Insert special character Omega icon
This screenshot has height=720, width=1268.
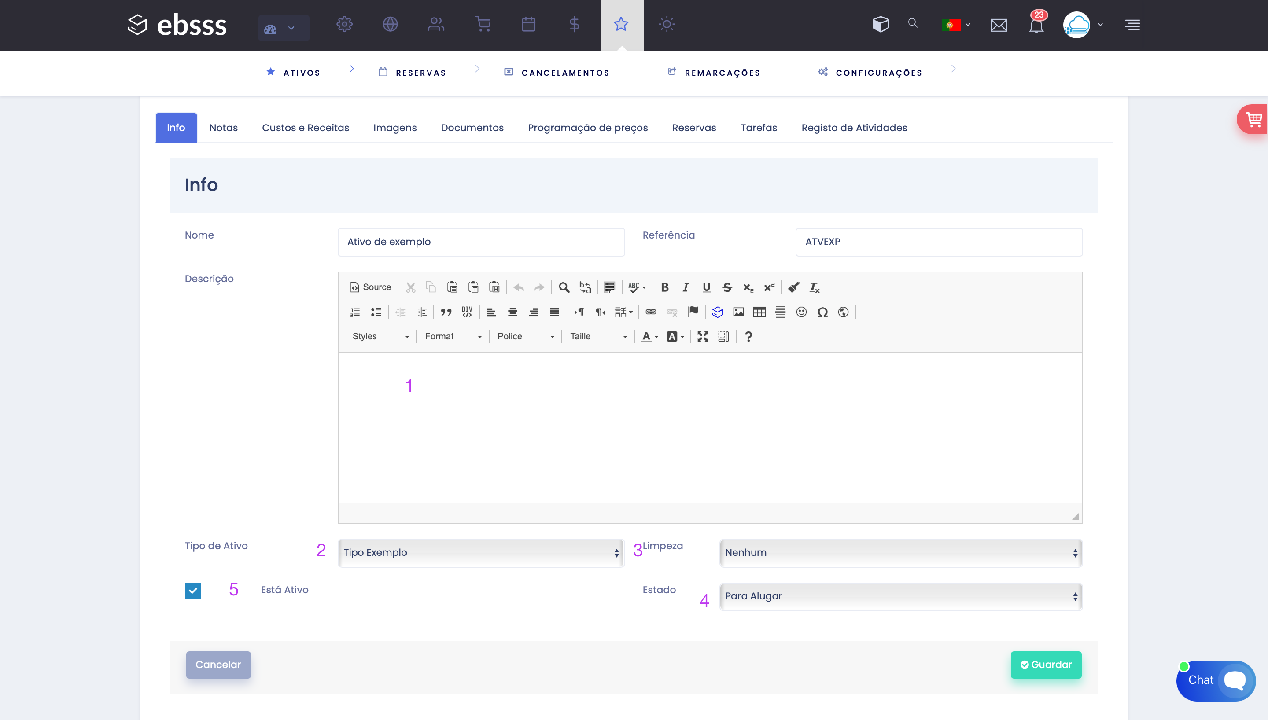[x=822, y=312]
